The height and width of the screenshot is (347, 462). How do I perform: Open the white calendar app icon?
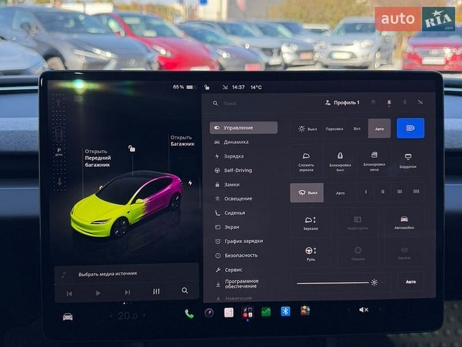coord(229,312)
